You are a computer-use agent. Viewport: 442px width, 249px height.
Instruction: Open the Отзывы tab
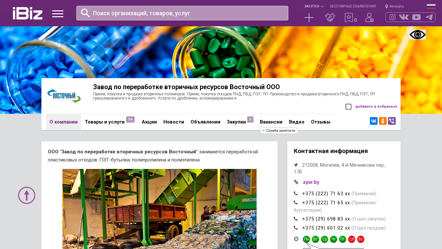pyautogui.click(x=321, y=122)
